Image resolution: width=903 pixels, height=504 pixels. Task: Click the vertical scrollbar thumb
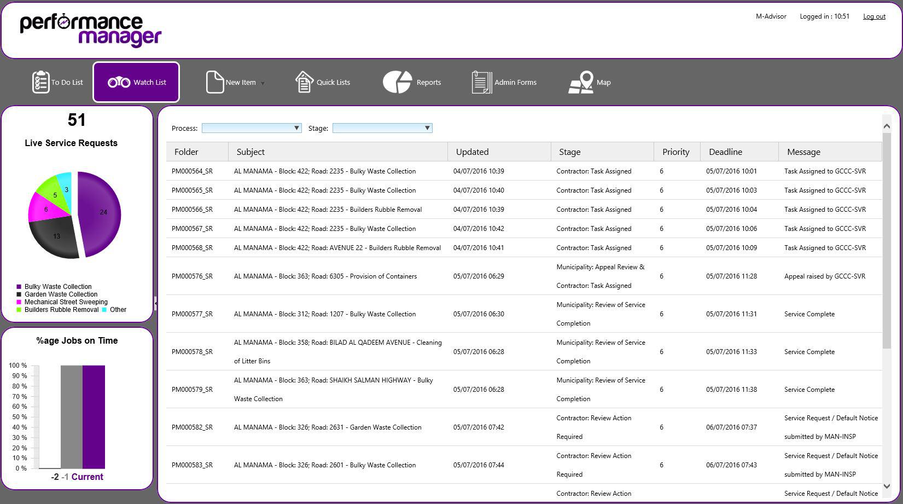[x=887, y=241]
